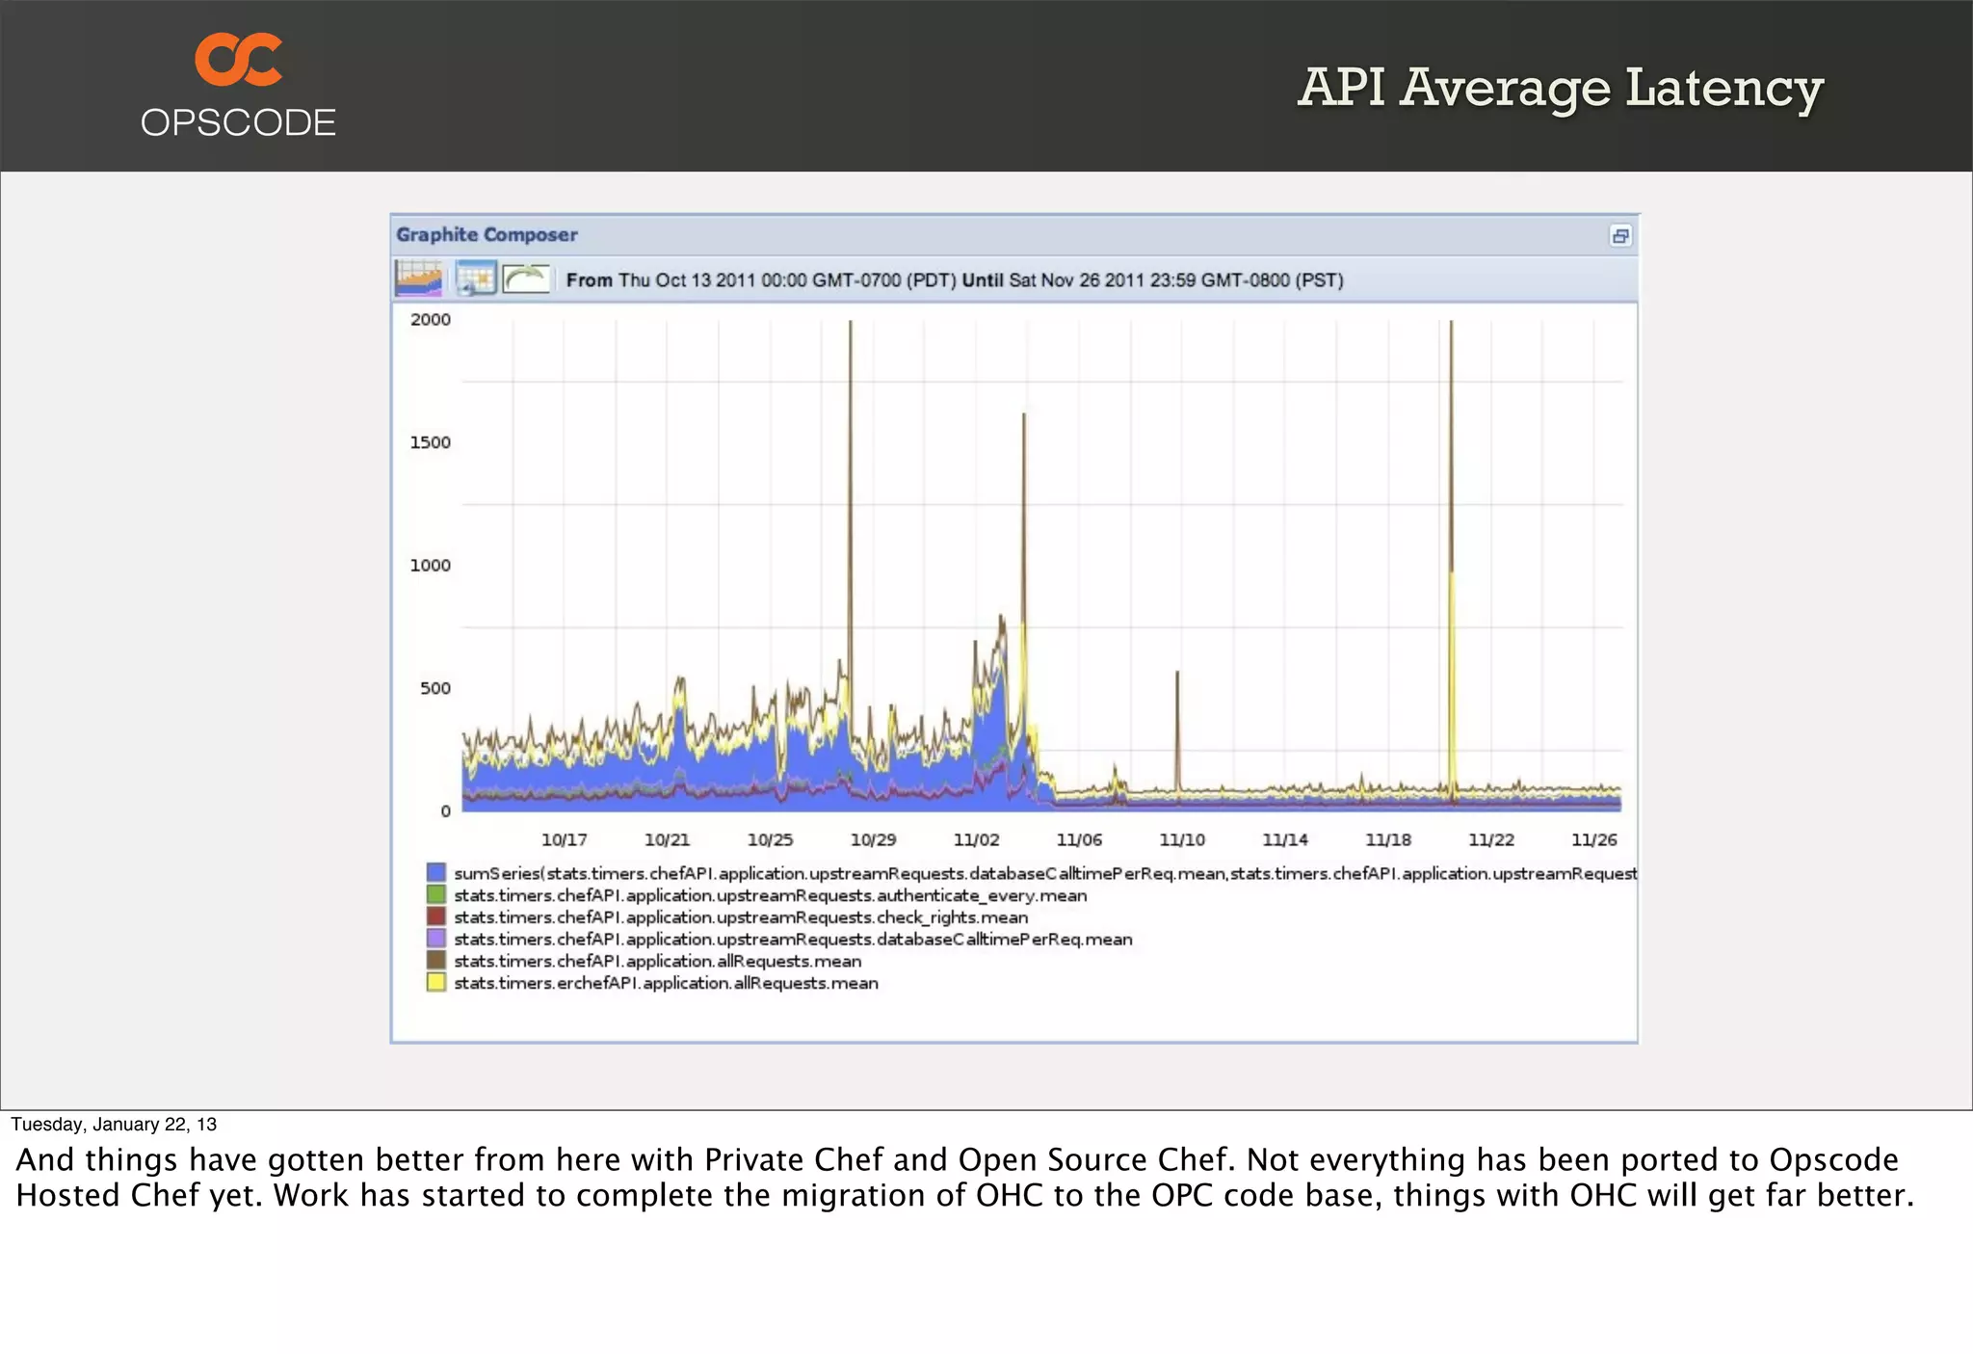Click the Graphite Composer title text

tap(487, 235)
